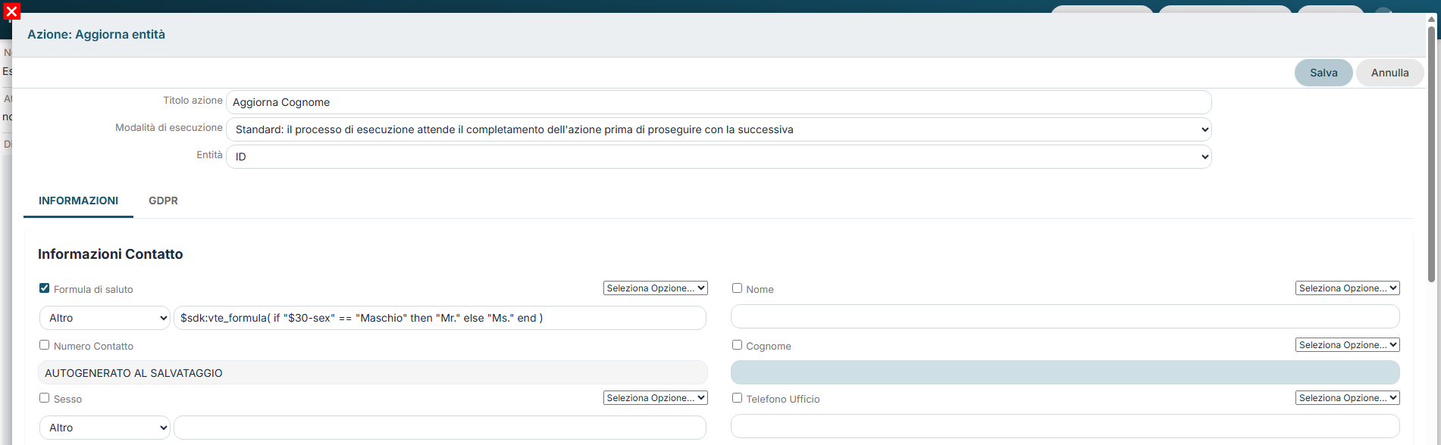
Task: Uncheck the Formula di saluto checkbox
Action: coord(44,288)
